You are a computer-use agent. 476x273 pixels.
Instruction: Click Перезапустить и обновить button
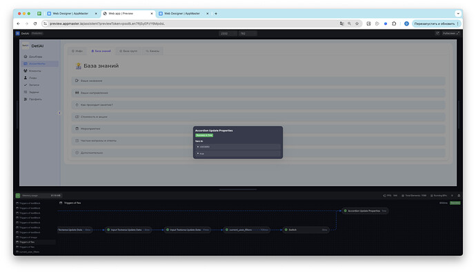pos(435,23)
